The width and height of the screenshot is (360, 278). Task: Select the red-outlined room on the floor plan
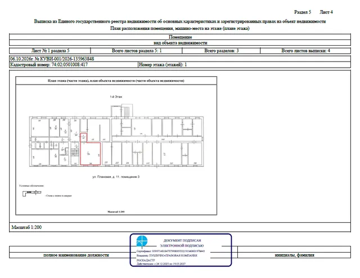[90, 149]
